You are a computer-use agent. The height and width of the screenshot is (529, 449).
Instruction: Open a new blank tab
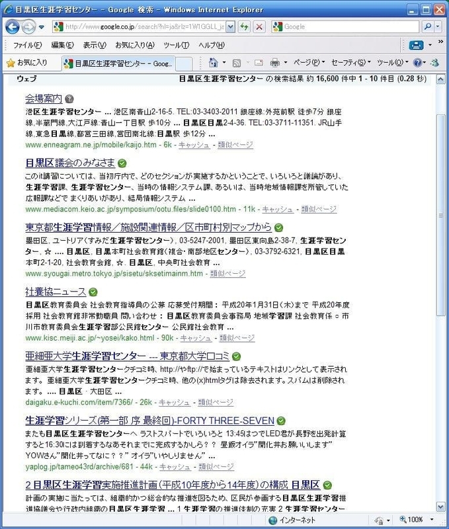[x=184, y=63]
